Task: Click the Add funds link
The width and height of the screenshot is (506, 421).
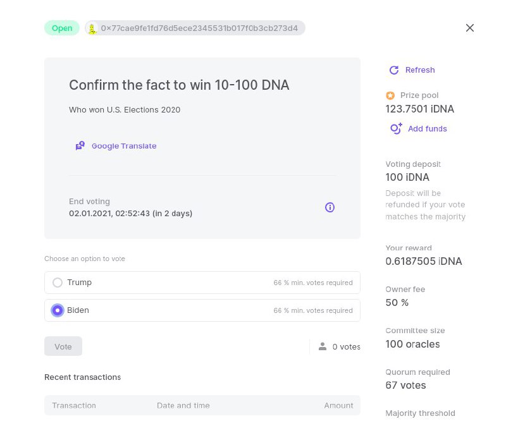Action: [428, 129]
